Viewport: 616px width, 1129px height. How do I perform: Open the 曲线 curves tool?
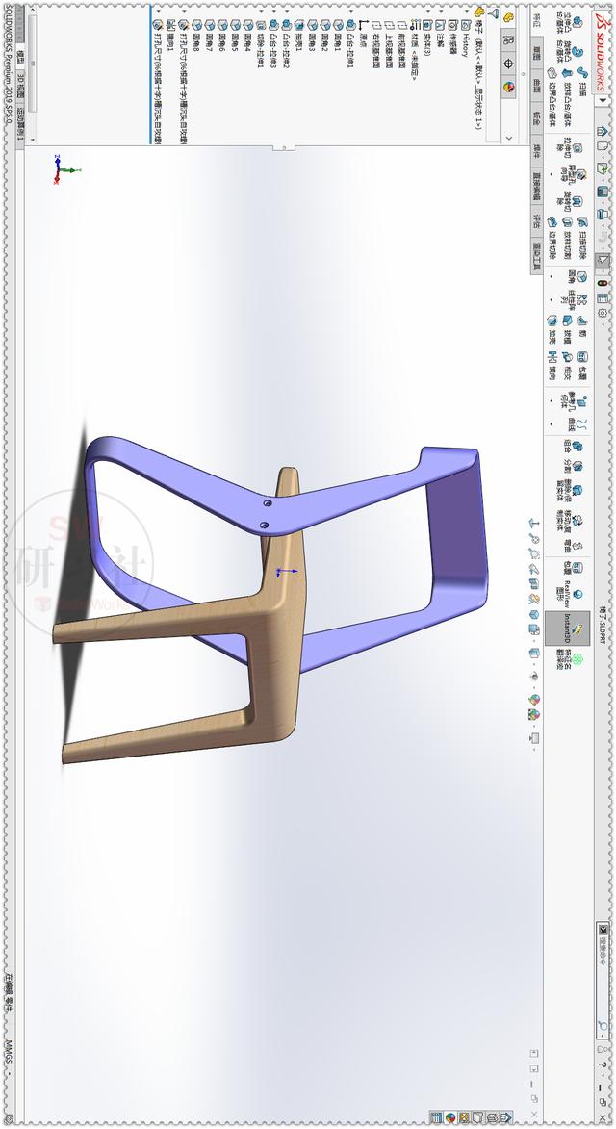pos(578,423)
